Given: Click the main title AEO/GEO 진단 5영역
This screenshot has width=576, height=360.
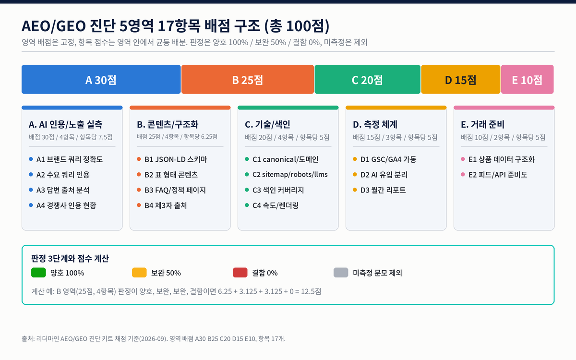Looking at the screenshot, I should pos(175,25).
